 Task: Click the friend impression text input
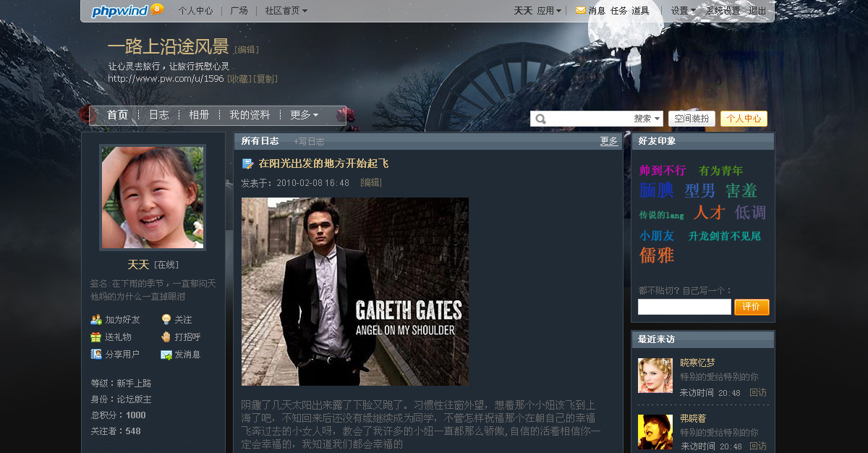click(x=684, y=307)
